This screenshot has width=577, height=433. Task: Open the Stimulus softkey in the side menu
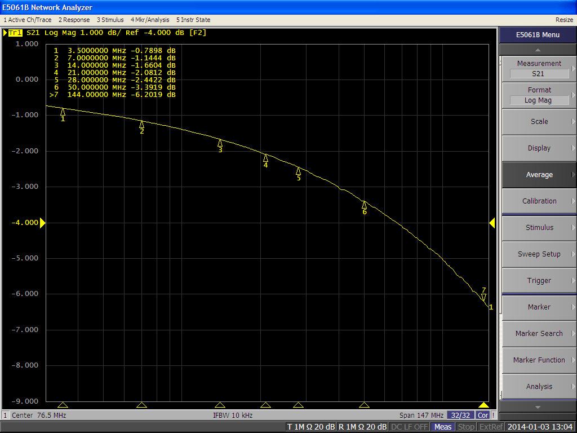pos(539,228)
